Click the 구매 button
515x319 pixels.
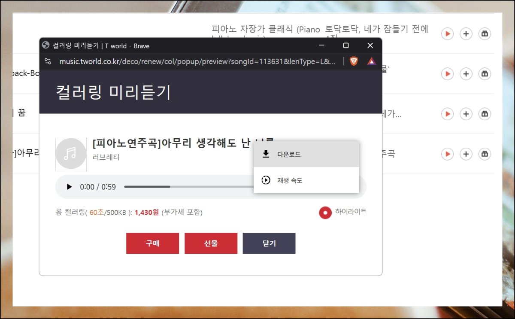tap(152, 243)
